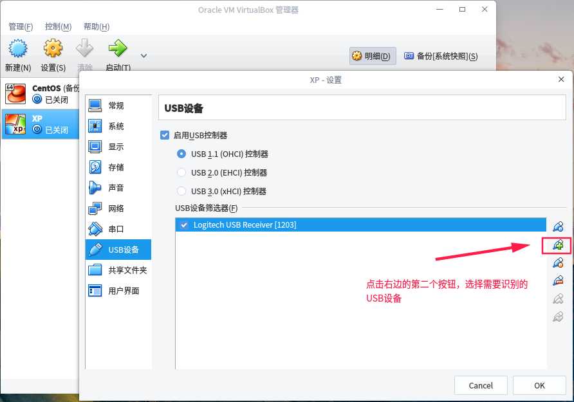Toggle the 启用USB控制器 checkbox

tap(165, 135)
